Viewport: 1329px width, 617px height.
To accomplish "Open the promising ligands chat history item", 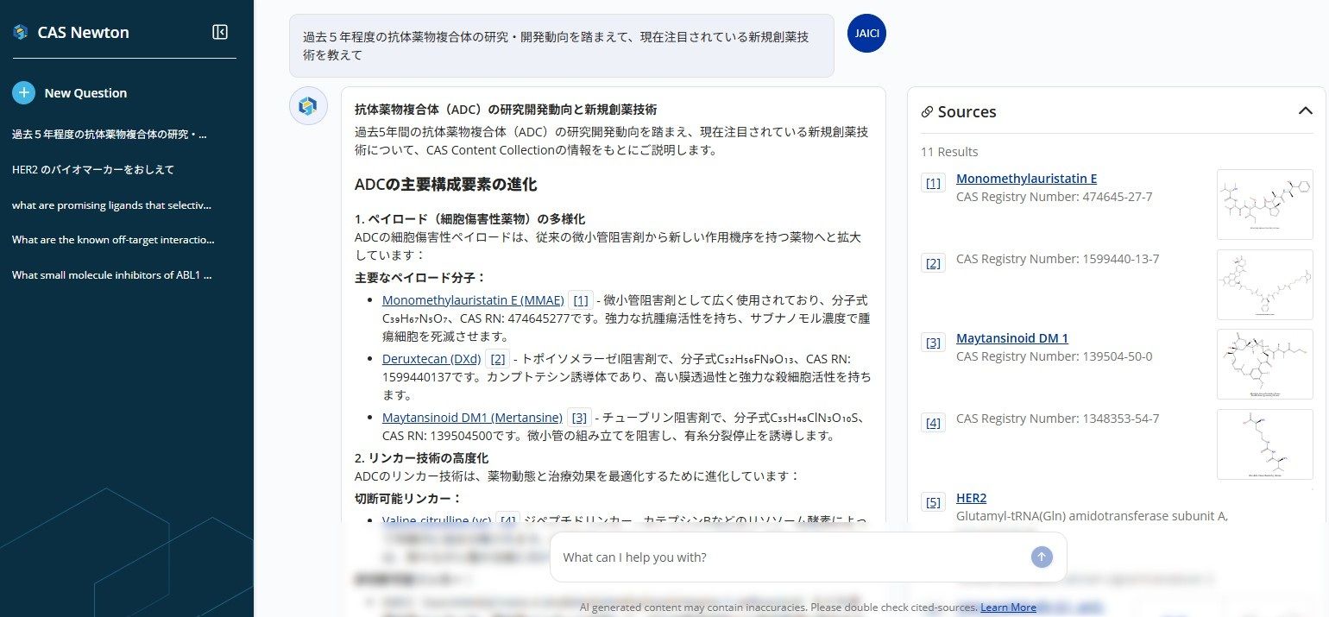I will point(112,205).
